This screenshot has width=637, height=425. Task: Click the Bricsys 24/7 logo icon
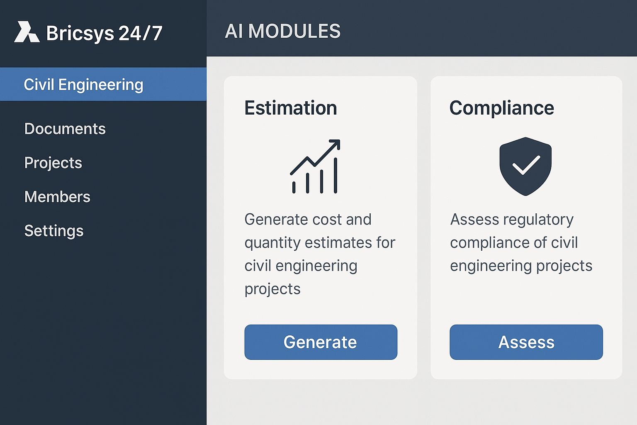point(27,32)
